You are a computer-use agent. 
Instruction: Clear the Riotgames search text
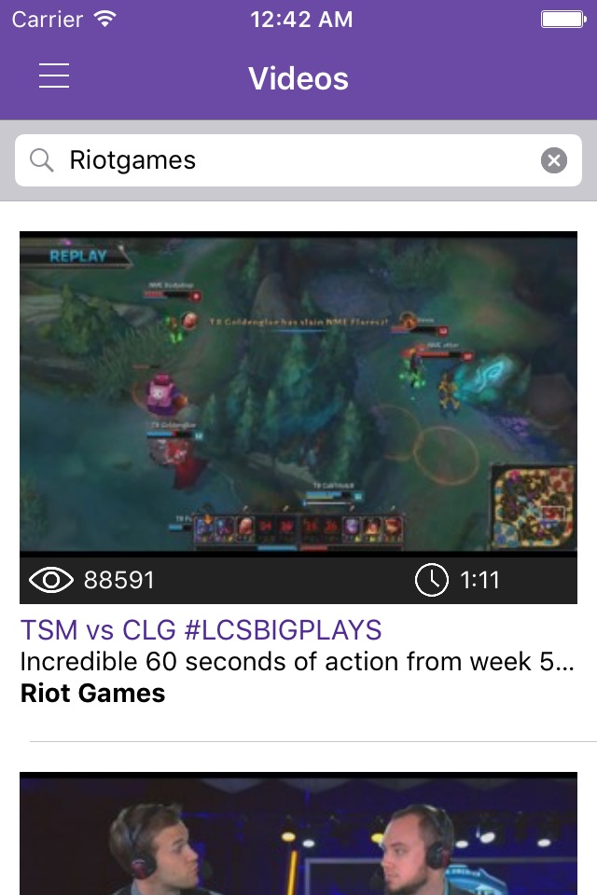[x=553, y=160]
